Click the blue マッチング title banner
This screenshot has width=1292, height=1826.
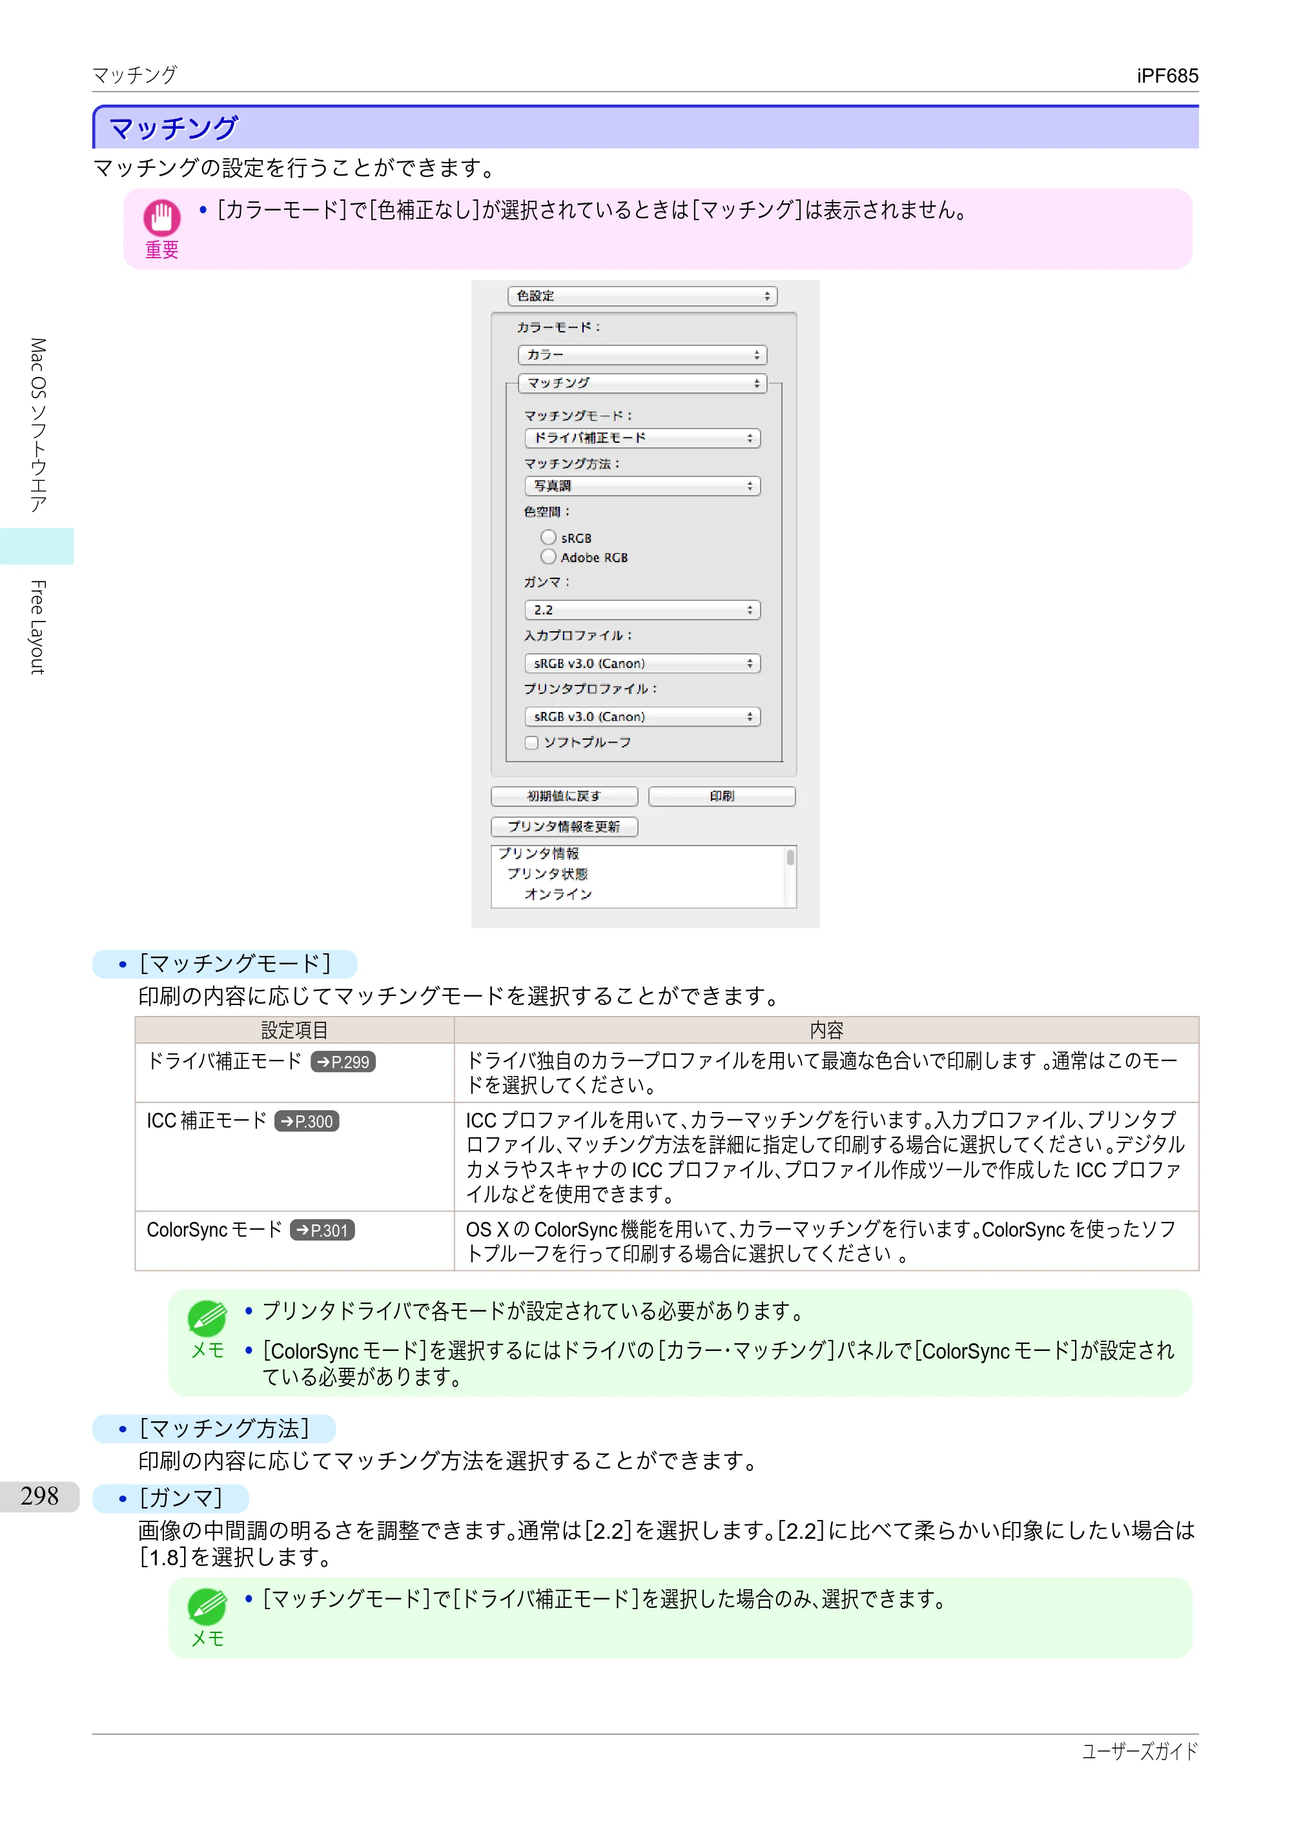pos(645,127)
